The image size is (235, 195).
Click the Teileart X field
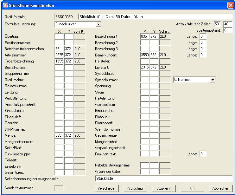coord(59,160)
